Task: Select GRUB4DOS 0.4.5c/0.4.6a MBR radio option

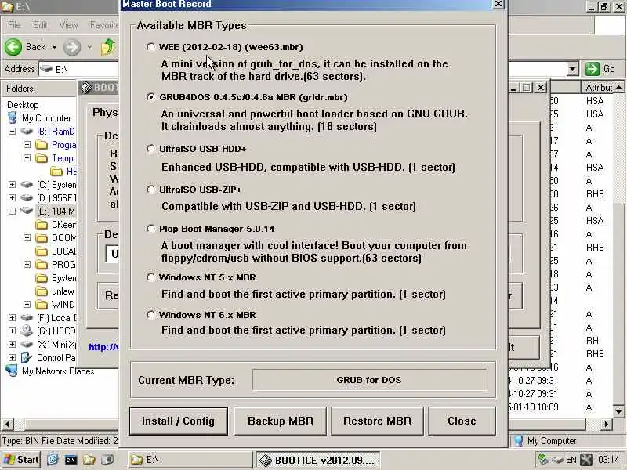Action: [150, 97]
